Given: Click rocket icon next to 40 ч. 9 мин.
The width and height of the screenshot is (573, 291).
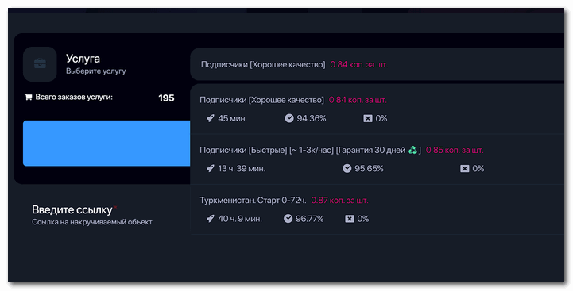Looking at the screenshot, I should pyautogui.click(x=210, y=218).
